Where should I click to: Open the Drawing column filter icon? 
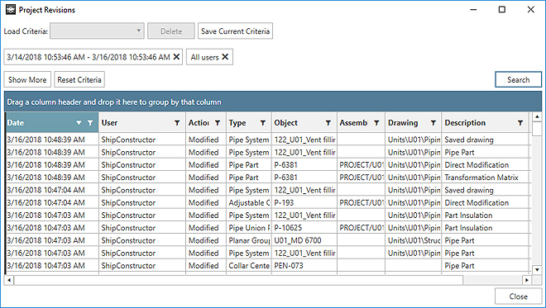[x=433, y=123]
